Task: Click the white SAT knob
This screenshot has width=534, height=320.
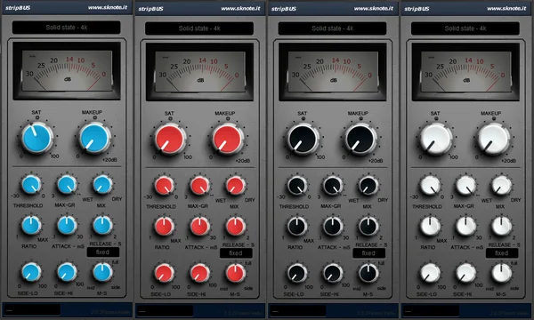Action: pos(435,139)
